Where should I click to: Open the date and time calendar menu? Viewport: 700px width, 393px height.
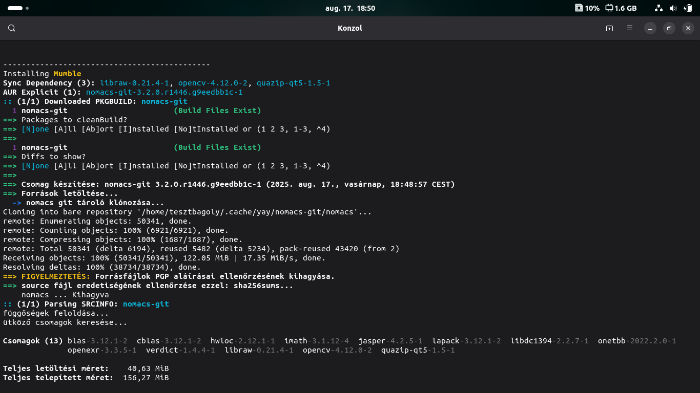pos(350,8)
